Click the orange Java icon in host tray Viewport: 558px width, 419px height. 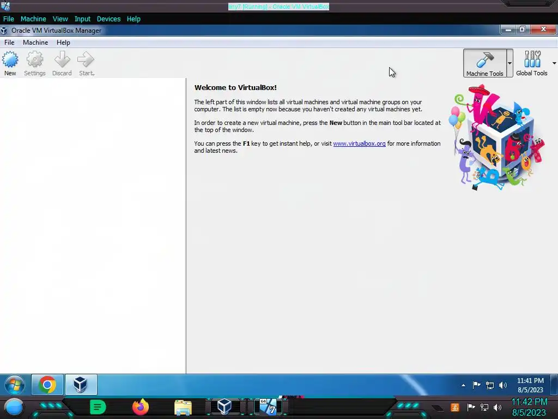coord(455,407)
